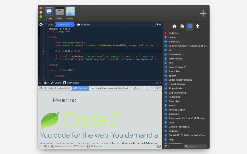Add a new tab with plus icon

(x=203, y=13)
